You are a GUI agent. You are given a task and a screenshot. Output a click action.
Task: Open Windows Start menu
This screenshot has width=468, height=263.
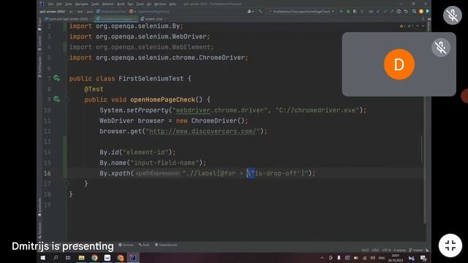coord(42,258)
